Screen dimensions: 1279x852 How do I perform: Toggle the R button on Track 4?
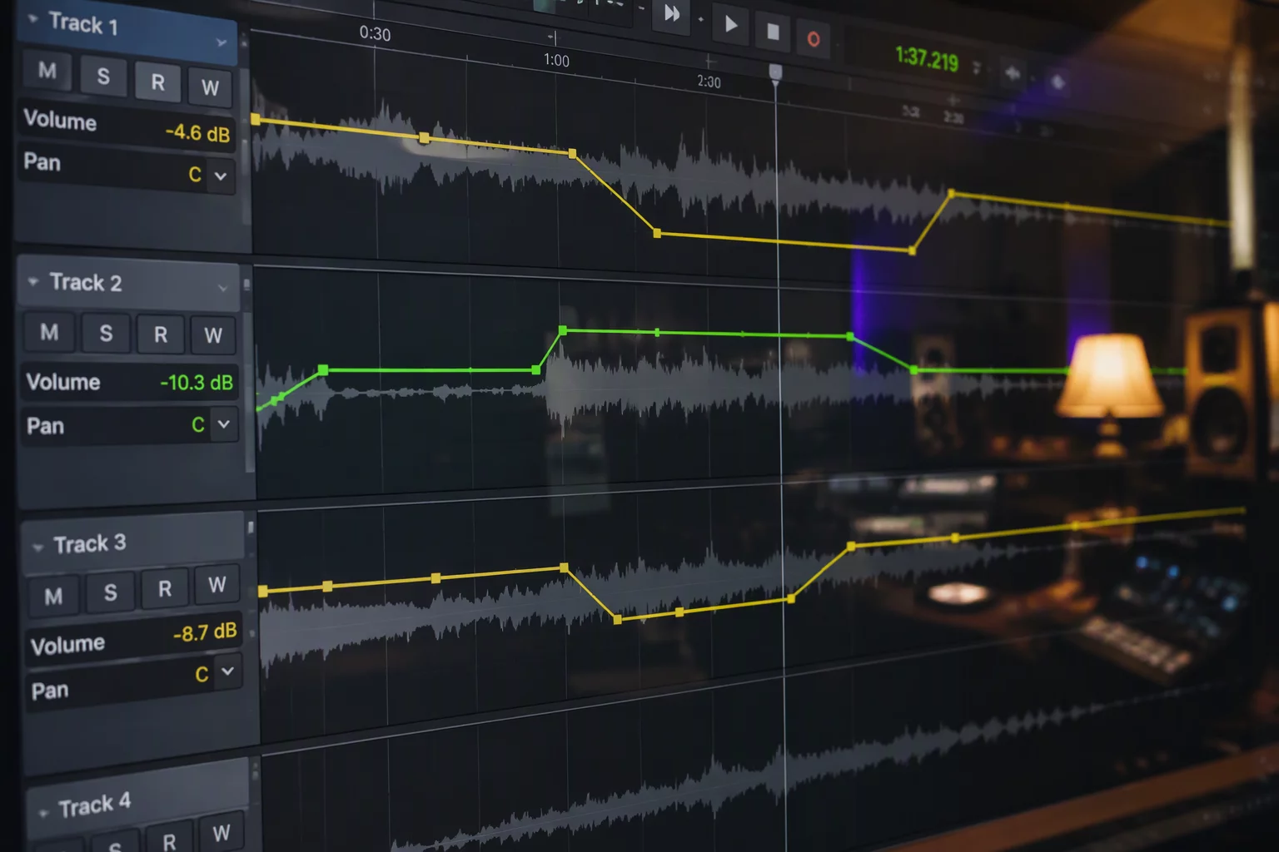point(169,839)
